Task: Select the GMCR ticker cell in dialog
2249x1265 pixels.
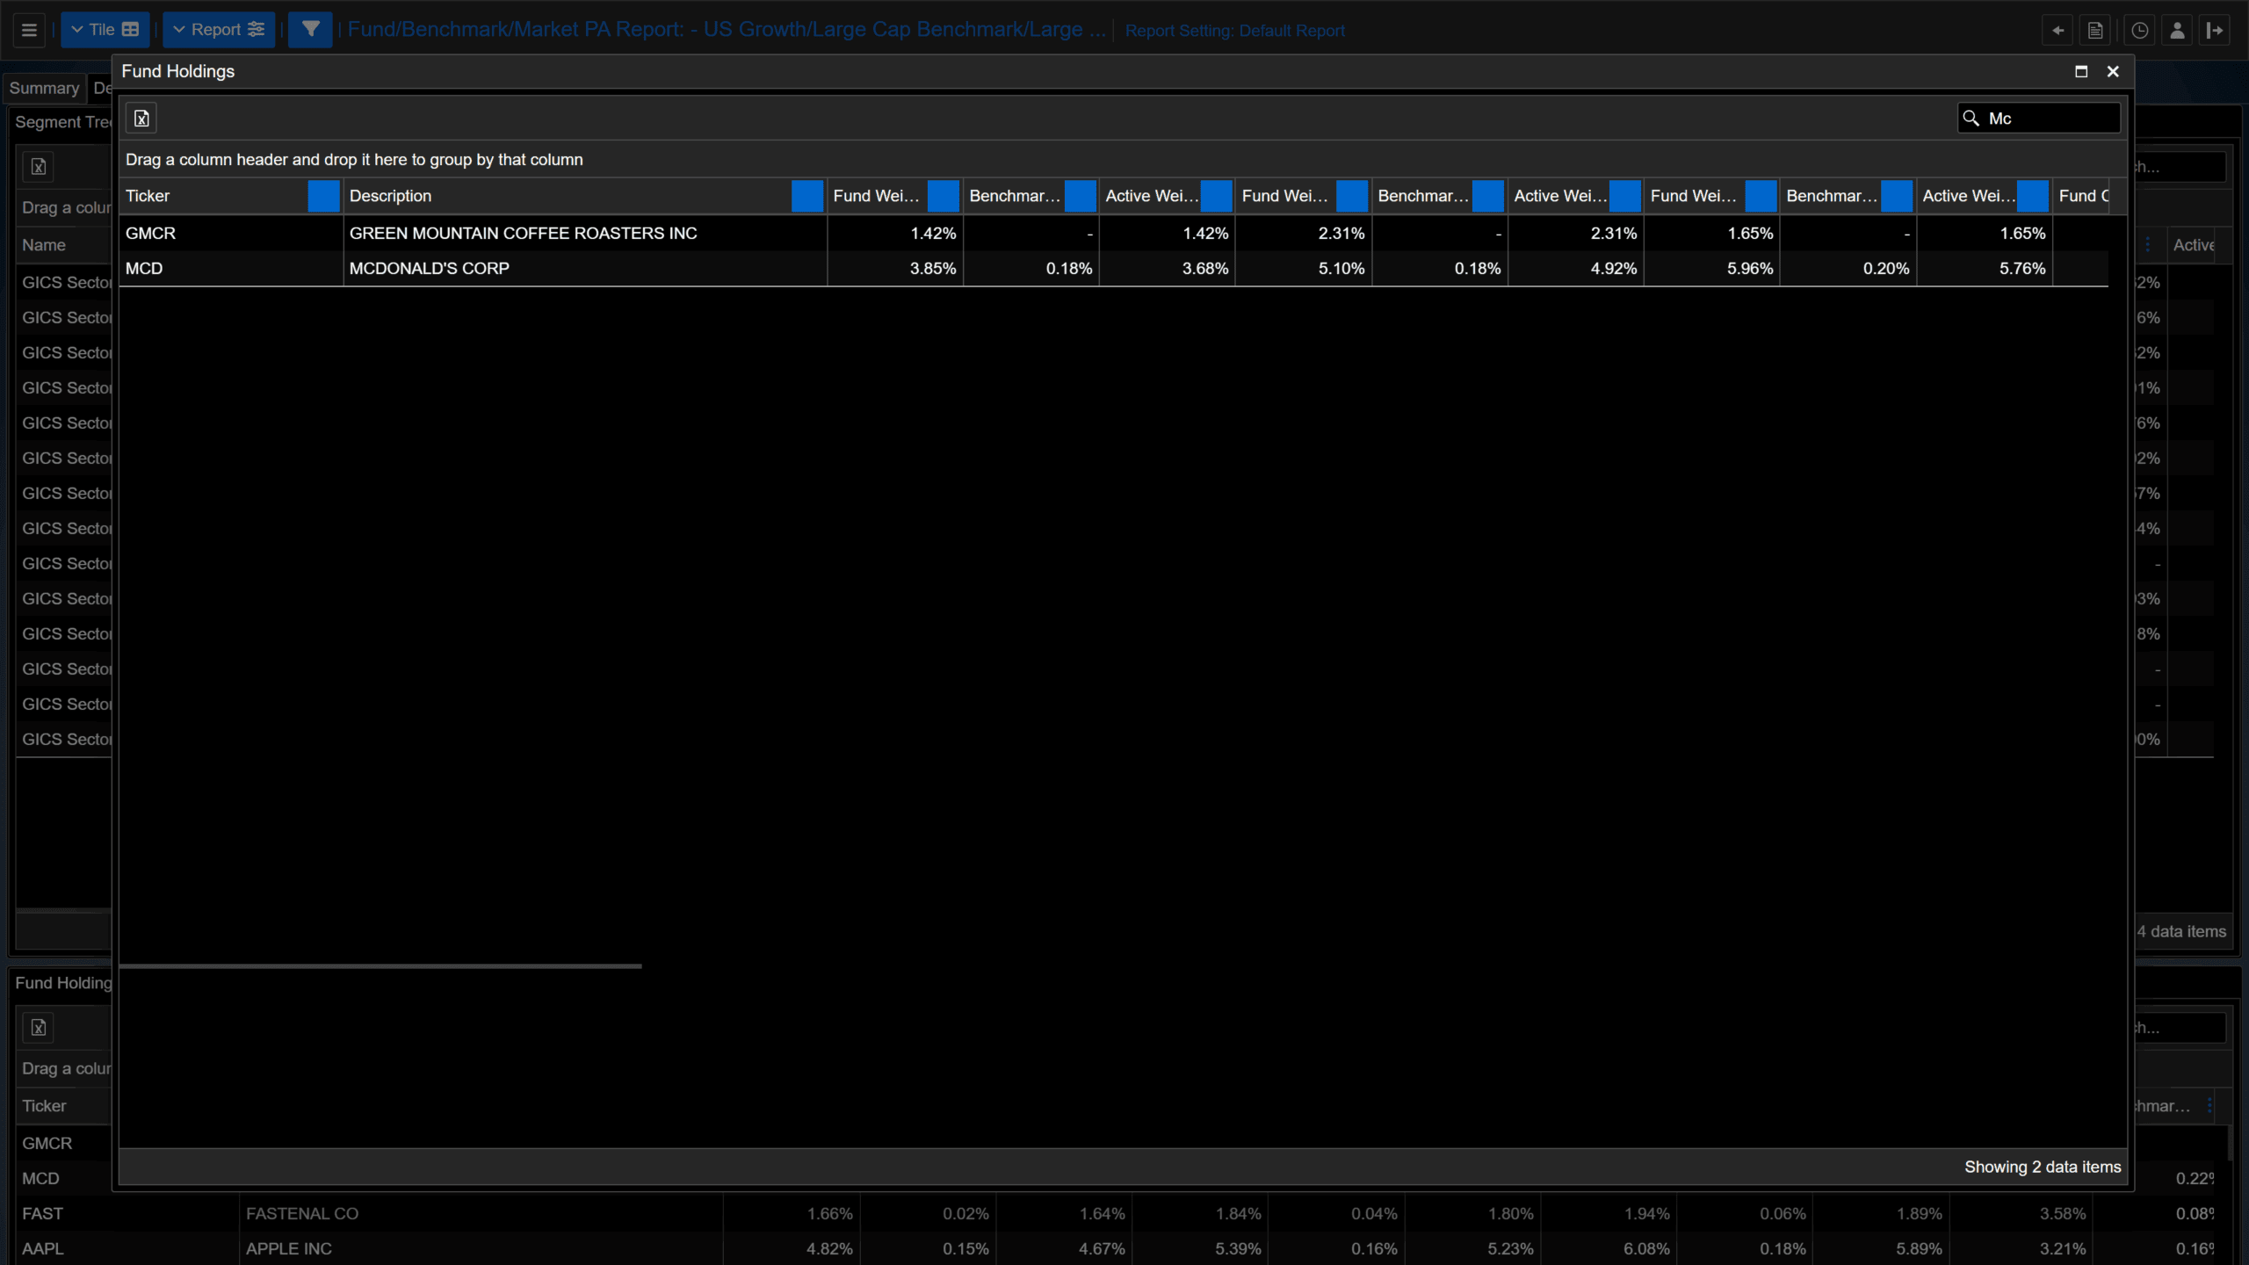Action: coord(231,233)
